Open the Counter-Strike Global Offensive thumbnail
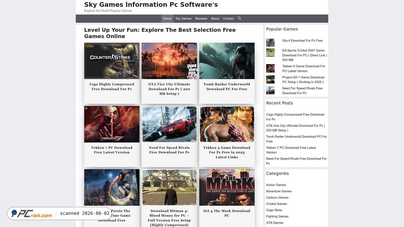 (x=112, y=61)
